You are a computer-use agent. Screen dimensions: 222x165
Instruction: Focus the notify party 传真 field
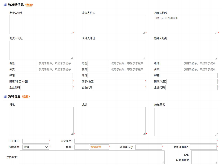point(171,70)
